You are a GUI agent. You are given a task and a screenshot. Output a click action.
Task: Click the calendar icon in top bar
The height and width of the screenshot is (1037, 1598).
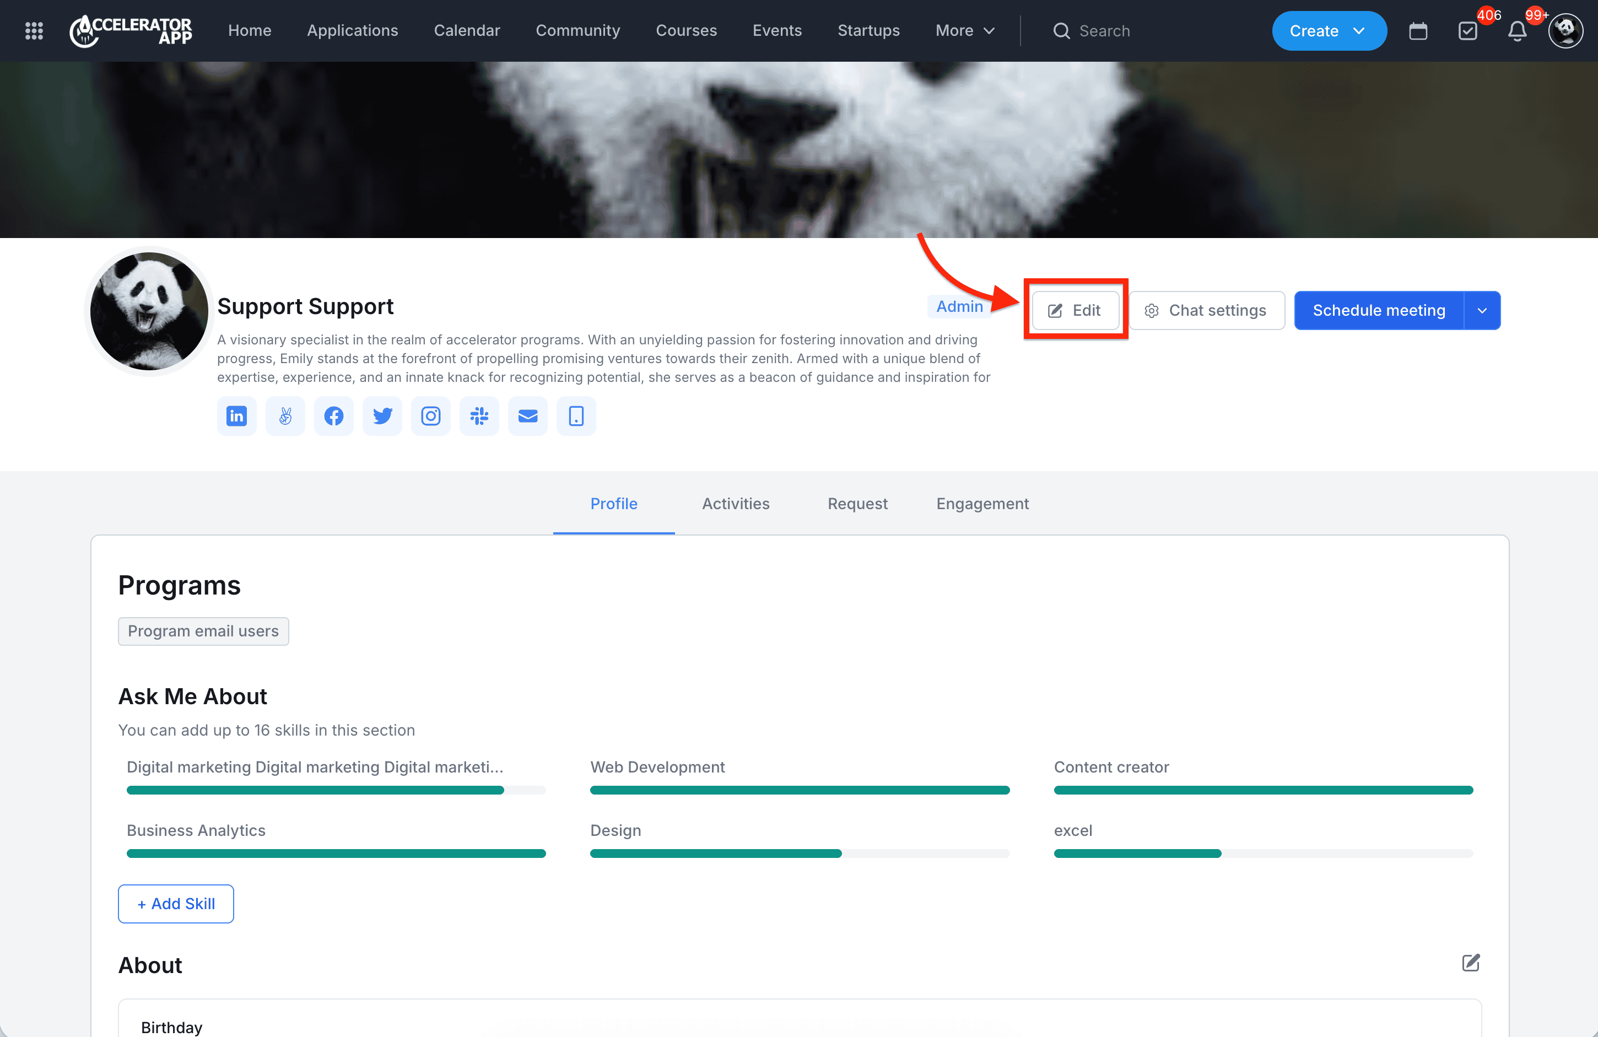point(1418,31)
